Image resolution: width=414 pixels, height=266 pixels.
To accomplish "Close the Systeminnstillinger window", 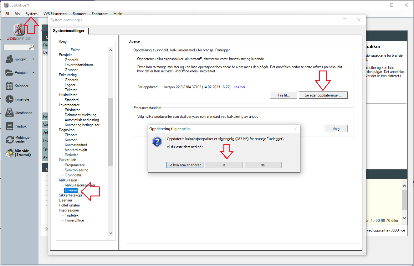I will pos(359,20).
